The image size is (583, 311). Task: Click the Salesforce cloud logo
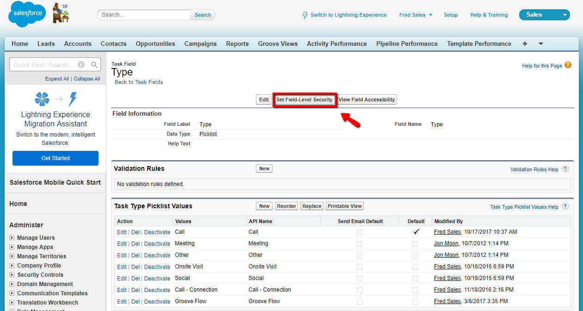27,14
